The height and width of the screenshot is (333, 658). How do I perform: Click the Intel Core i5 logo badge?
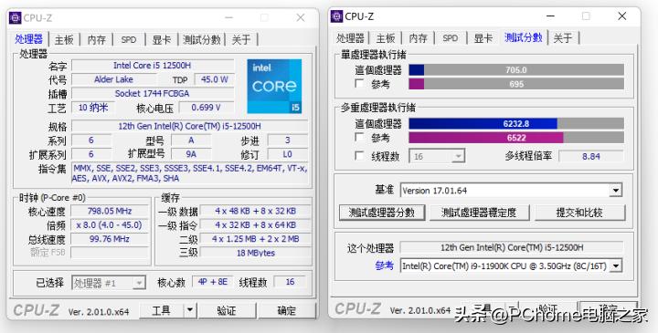click(274, 86)
